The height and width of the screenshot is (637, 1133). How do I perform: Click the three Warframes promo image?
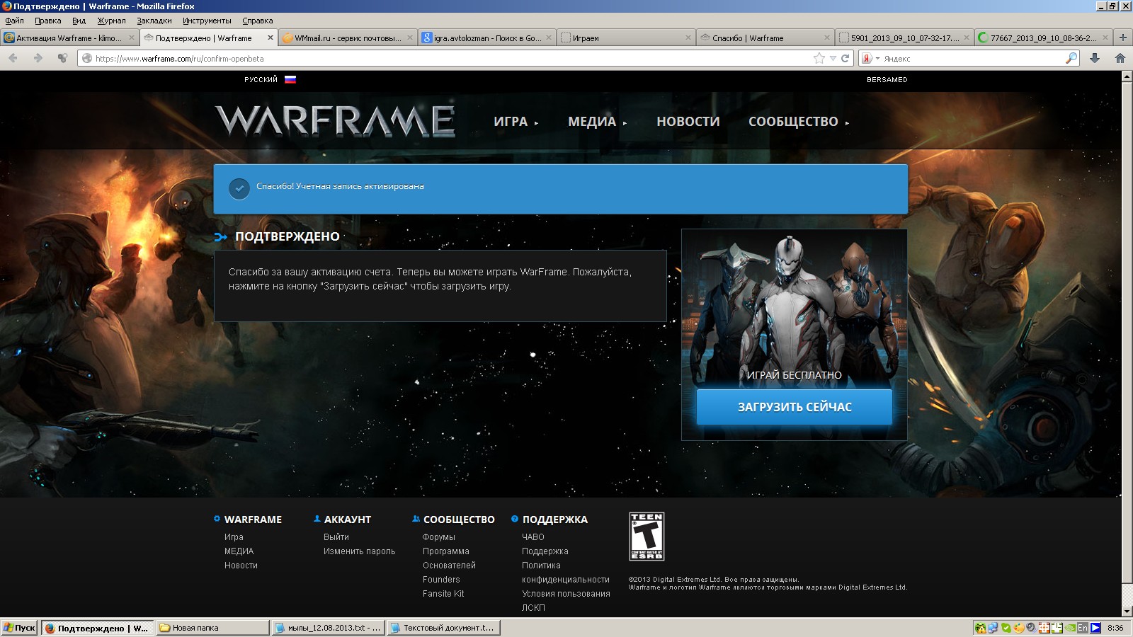coord(794,304)
